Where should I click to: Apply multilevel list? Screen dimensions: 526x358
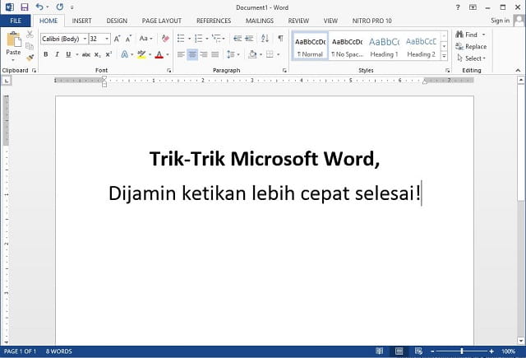pos(216,39)
